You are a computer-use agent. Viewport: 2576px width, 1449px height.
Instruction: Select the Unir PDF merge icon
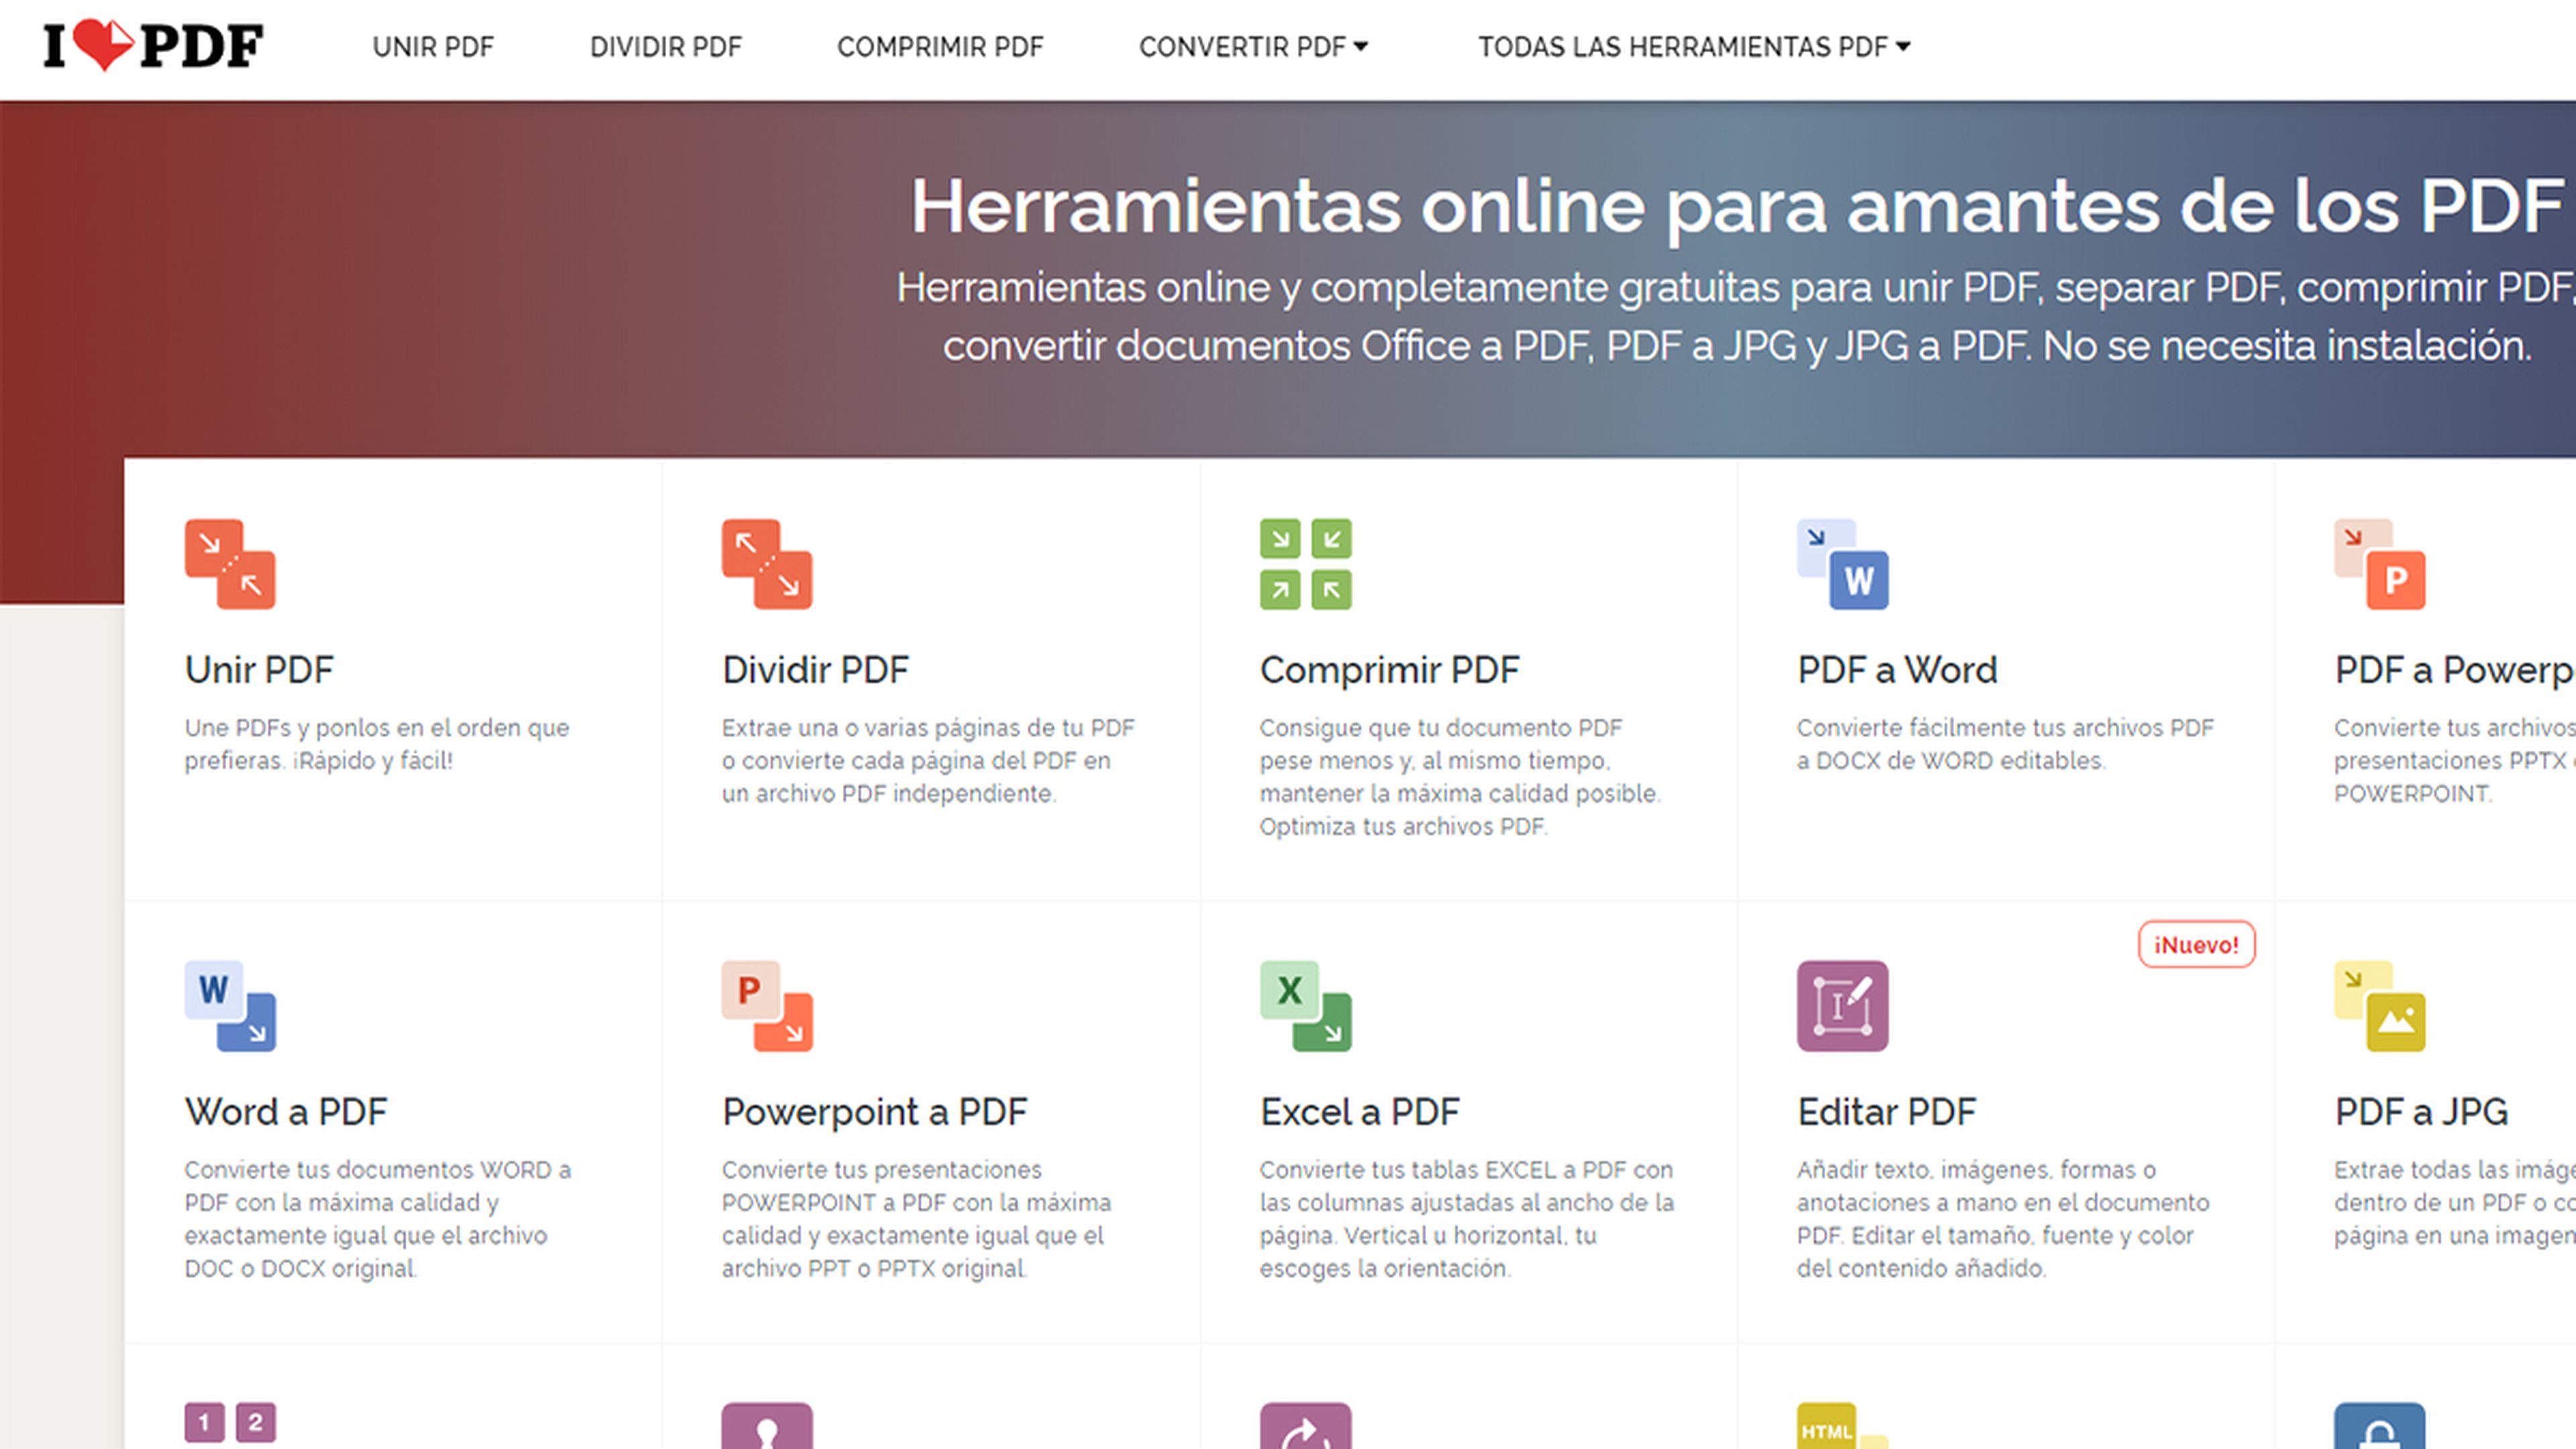[x=230, y=563]
